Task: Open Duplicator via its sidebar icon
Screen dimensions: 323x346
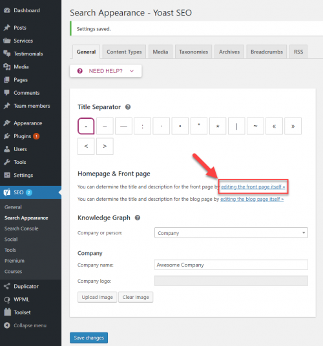Action: pos(7,286)
